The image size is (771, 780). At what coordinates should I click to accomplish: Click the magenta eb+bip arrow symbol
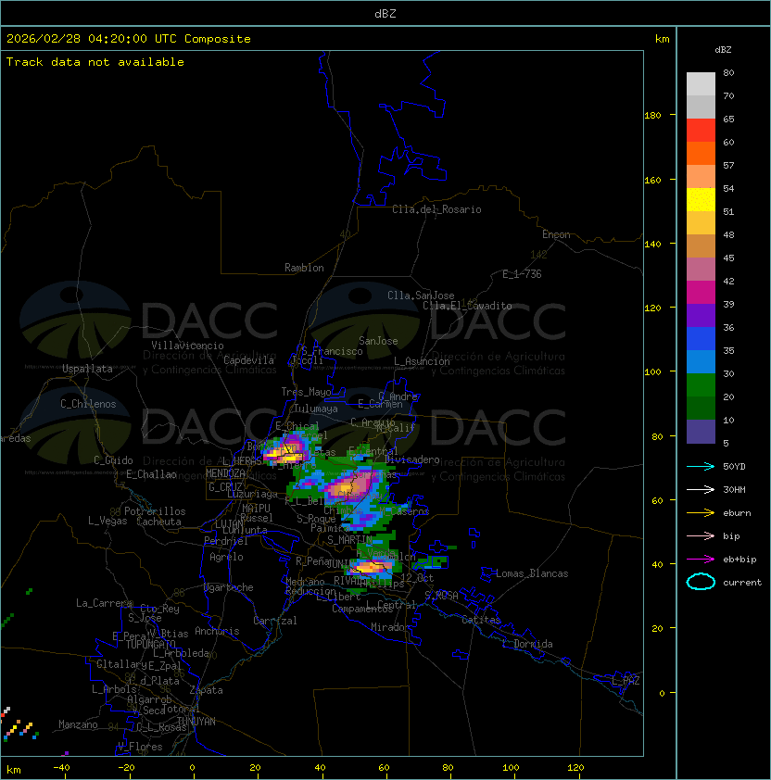coord(701,560)
